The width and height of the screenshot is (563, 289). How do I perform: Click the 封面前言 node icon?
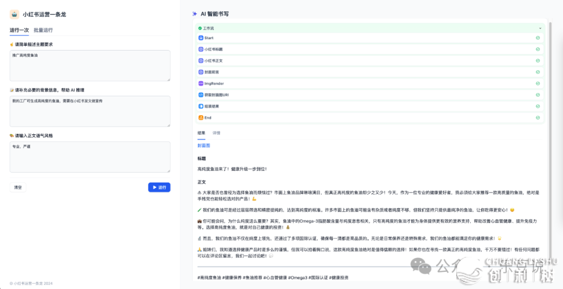point(201,72)
